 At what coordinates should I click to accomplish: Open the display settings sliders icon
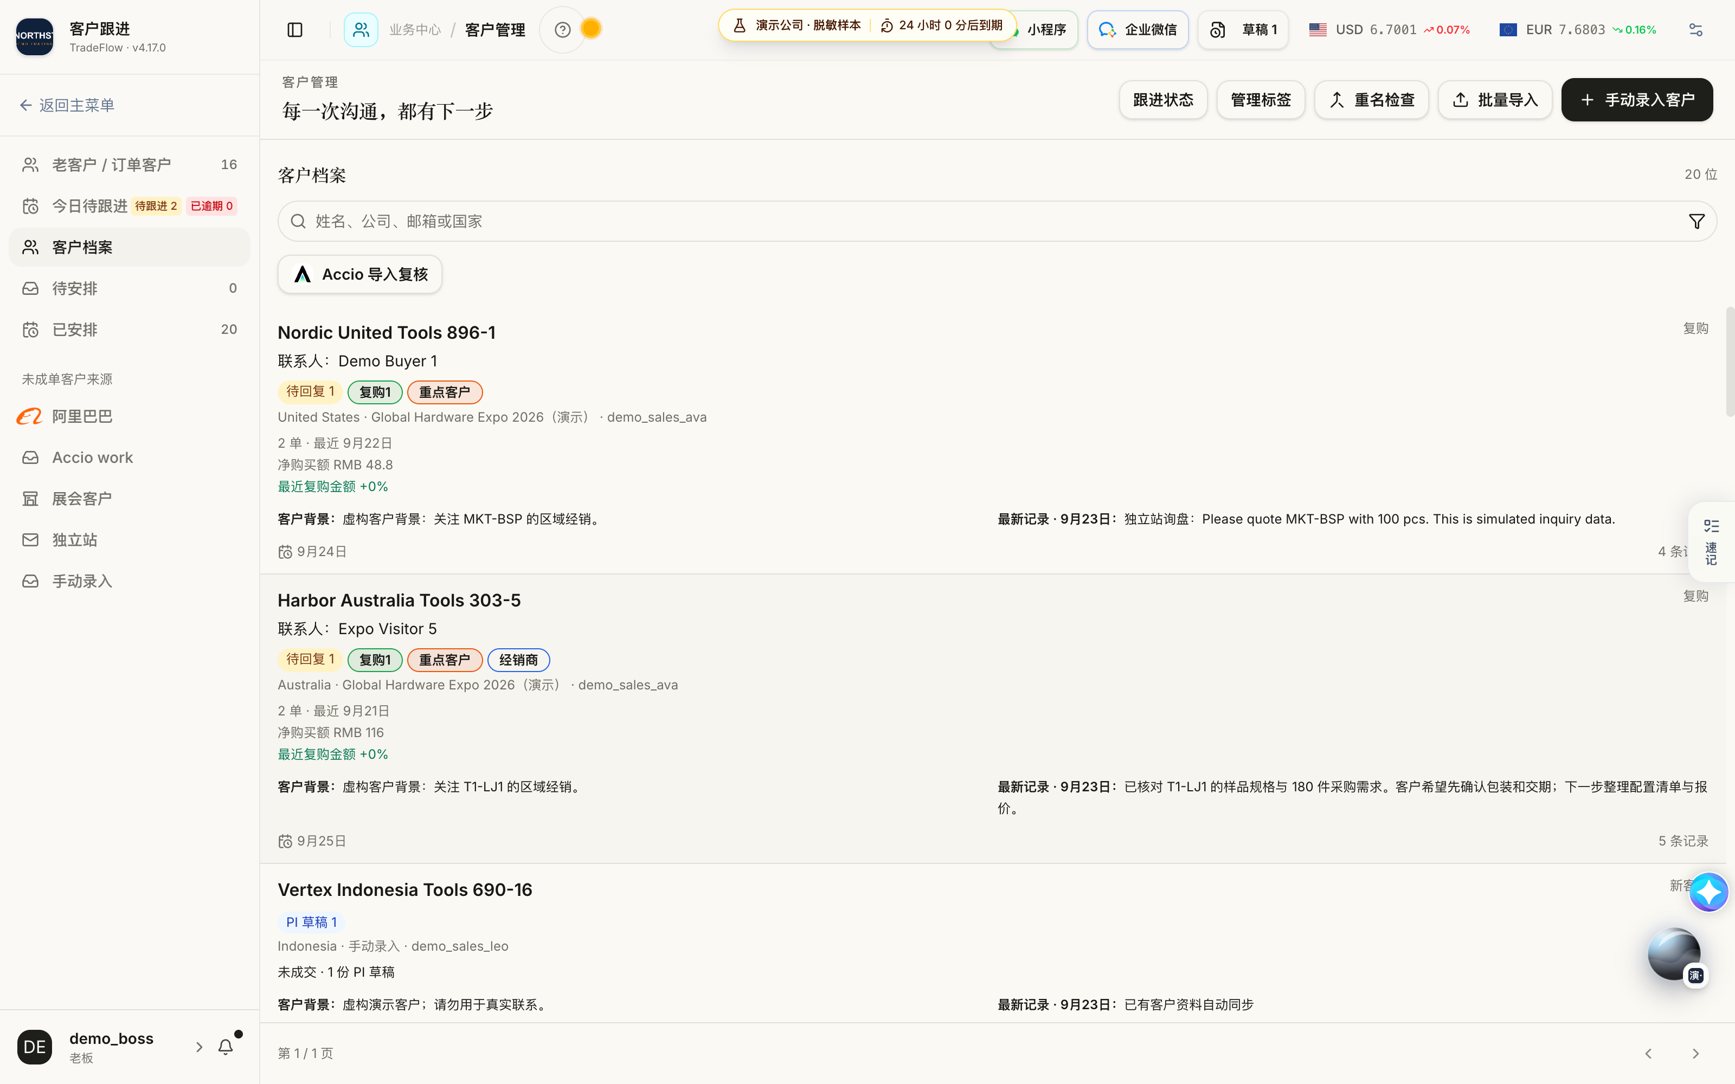1695,29
